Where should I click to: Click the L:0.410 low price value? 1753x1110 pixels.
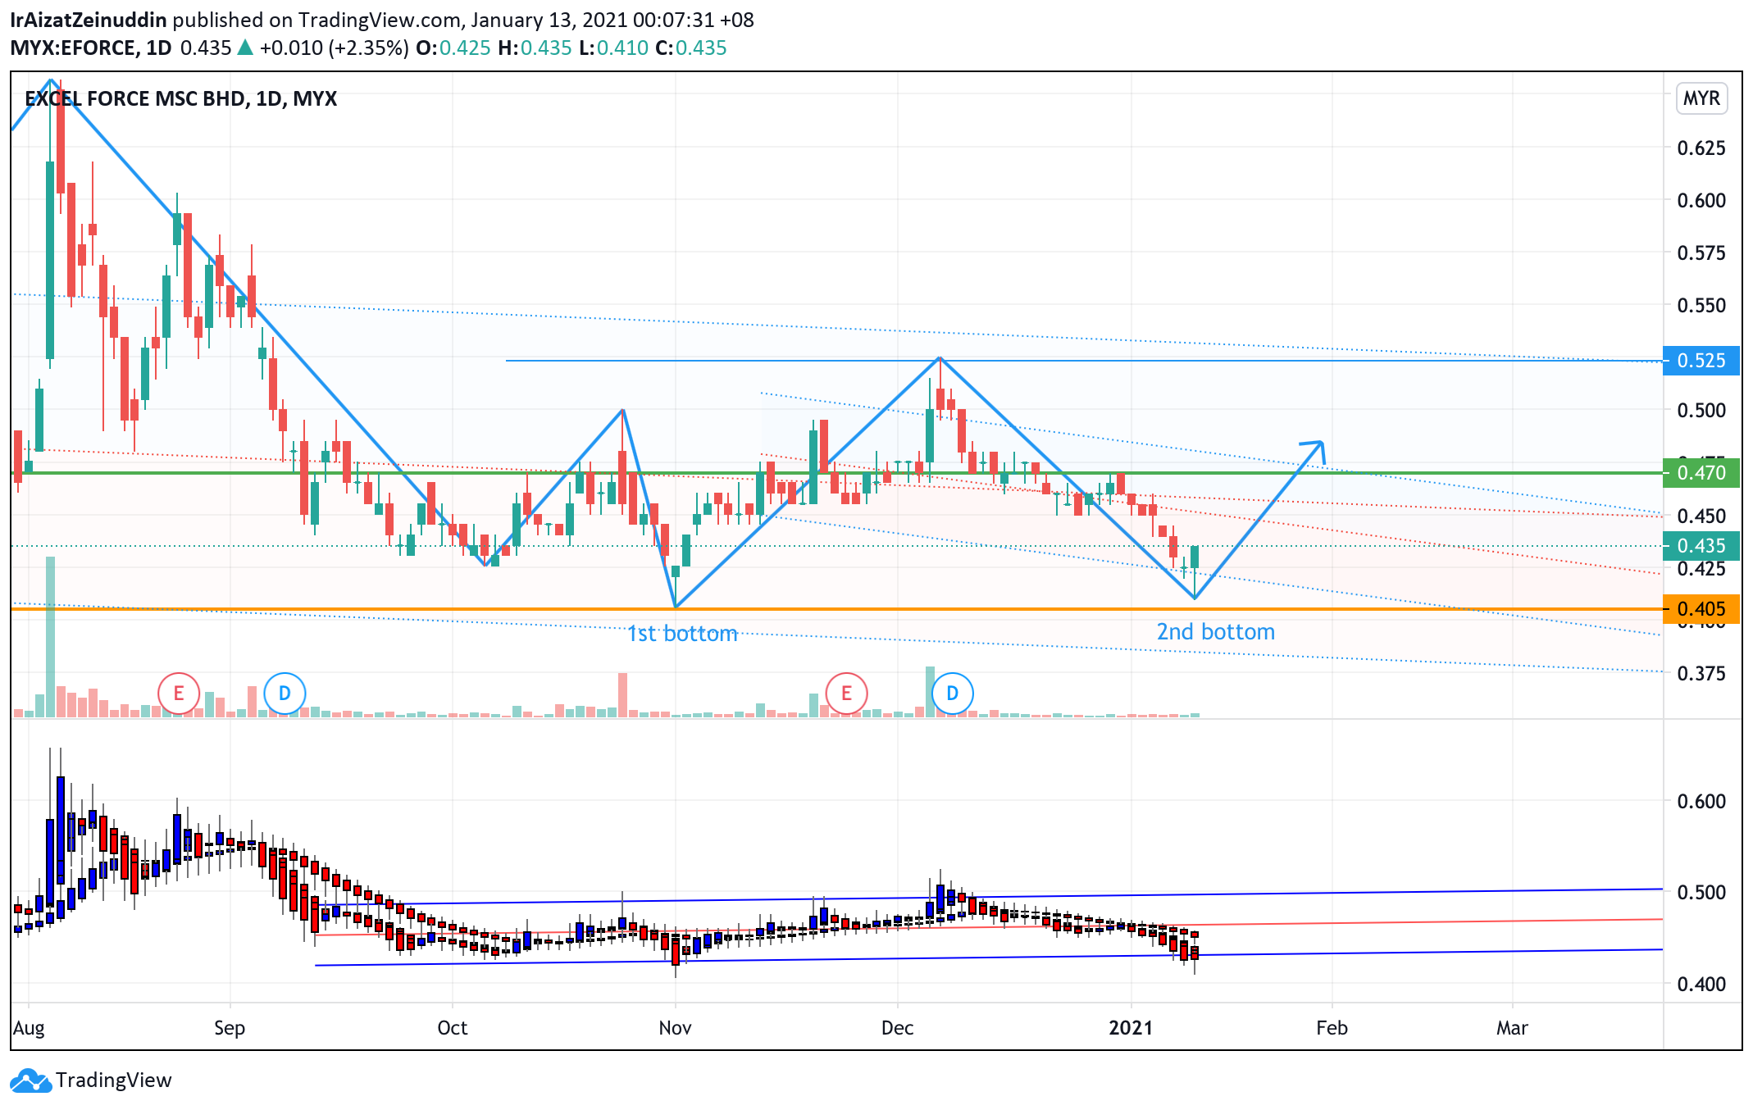[613, 48]
